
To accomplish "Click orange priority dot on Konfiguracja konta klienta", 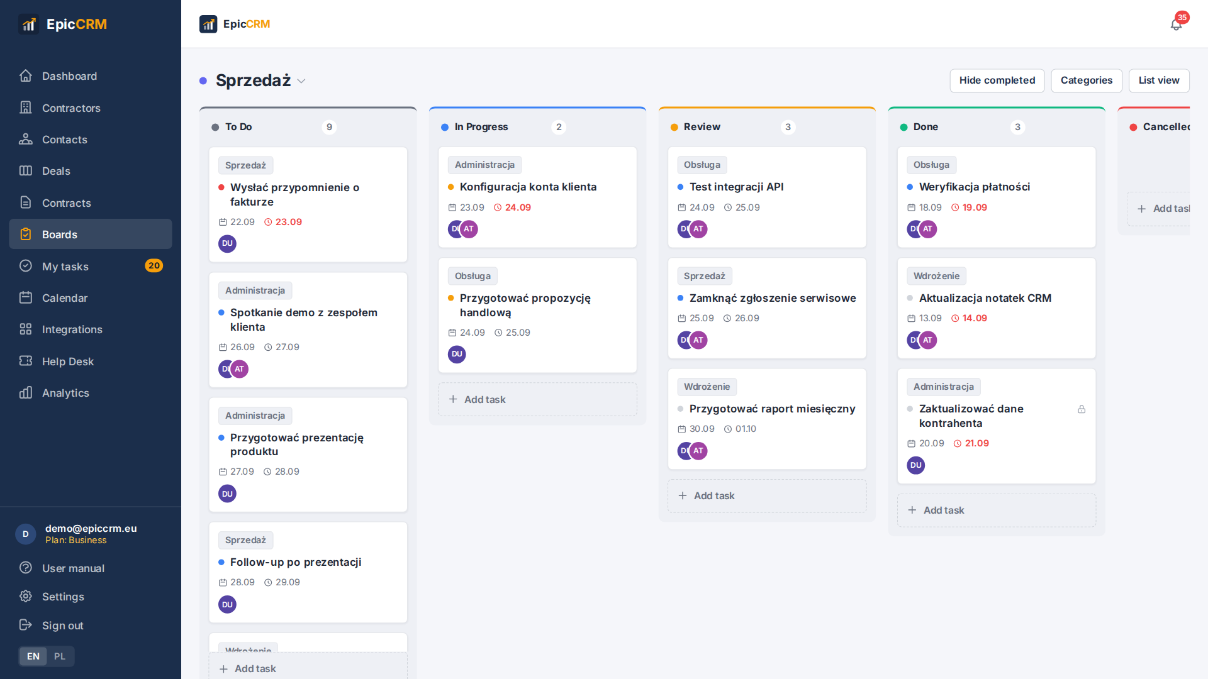I will click(x=451, y=187).
